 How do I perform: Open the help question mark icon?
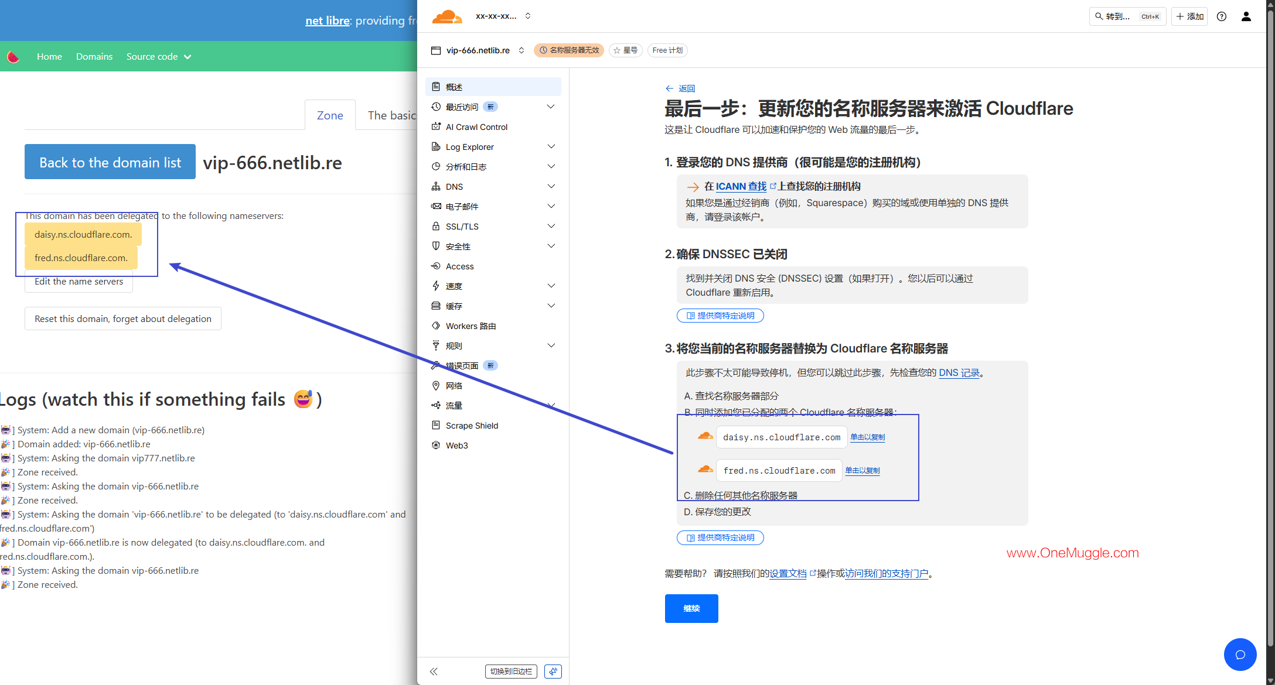coord(1222,16)
